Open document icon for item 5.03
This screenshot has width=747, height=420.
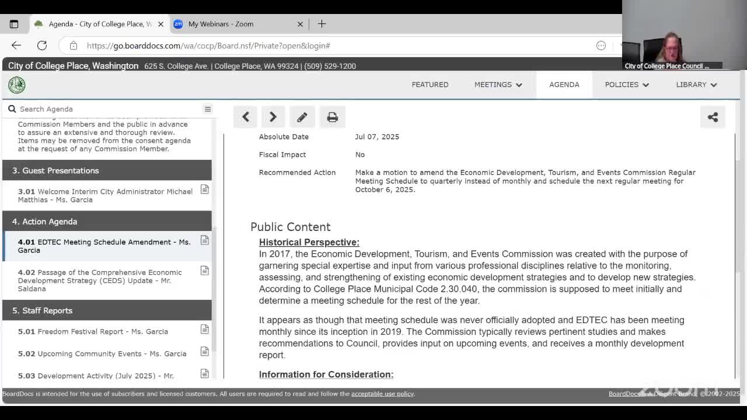point(205,374)
